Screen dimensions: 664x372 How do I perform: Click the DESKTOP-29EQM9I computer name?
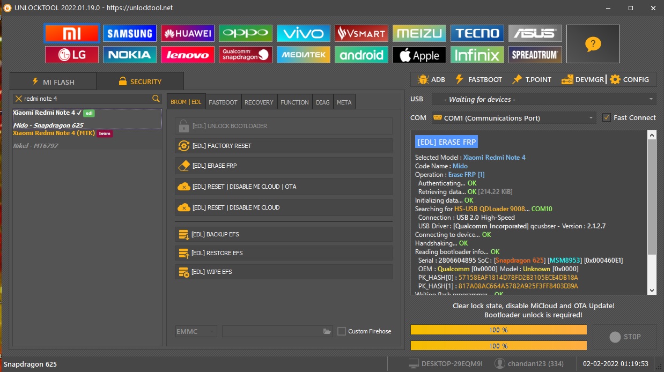[x=446, y=364]
